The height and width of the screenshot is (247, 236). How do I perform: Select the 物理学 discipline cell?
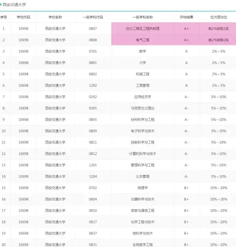(142, 188)
